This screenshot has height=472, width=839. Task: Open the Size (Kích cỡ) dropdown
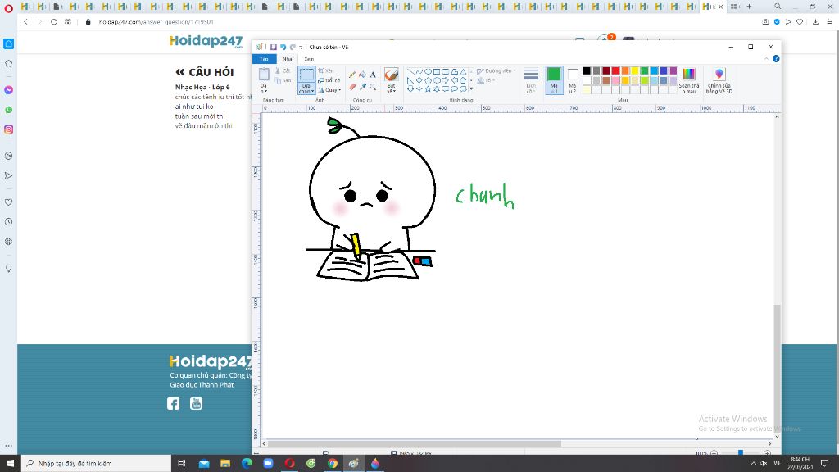(531, 81)
